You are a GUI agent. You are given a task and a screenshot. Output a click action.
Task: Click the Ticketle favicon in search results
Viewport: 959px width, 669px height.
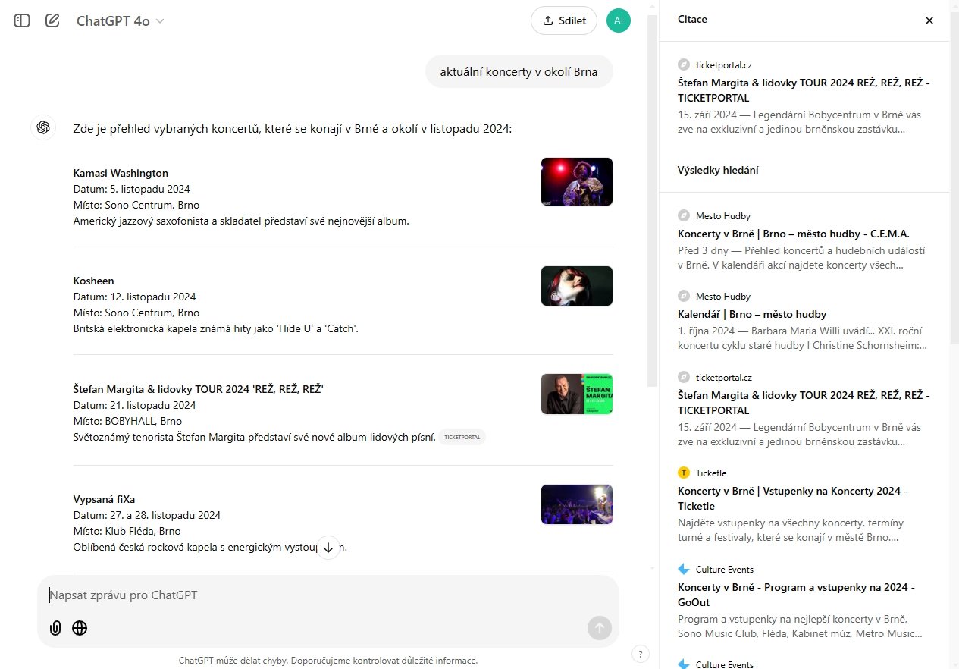click(x=685, y=473)
